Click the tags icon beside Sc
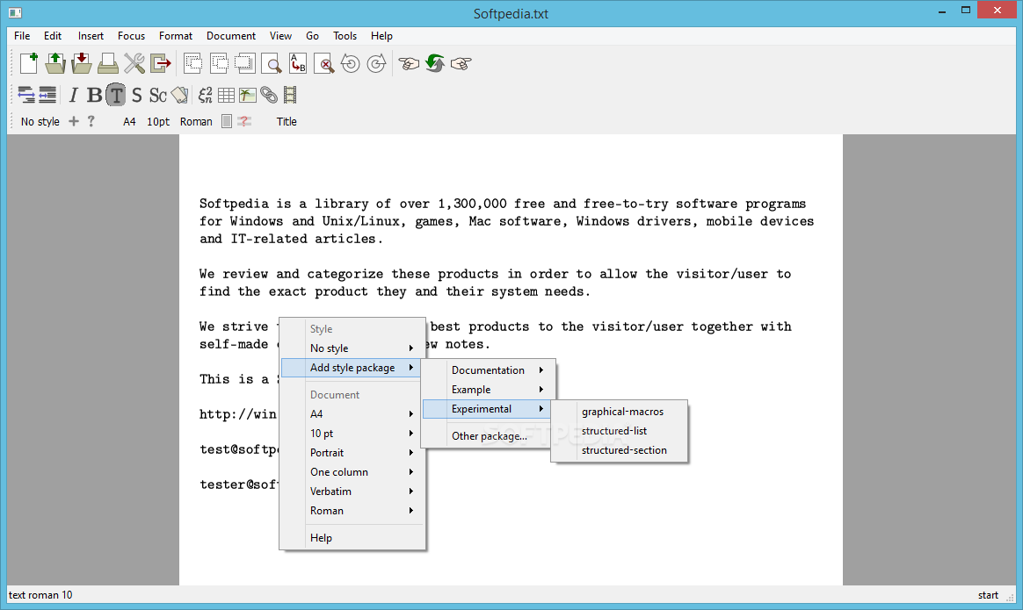Viewport: 1023px width, 610px height. (179, 95)
